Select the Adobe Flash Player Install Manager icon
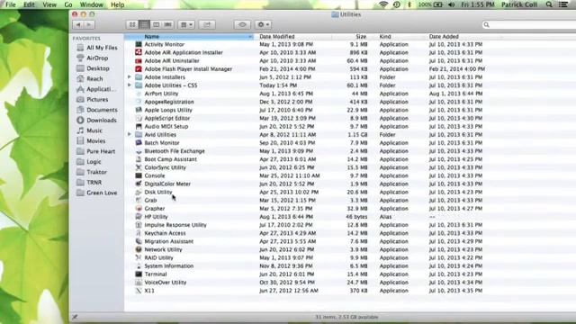The image size is (576, 324). click(x=139, y=69)
